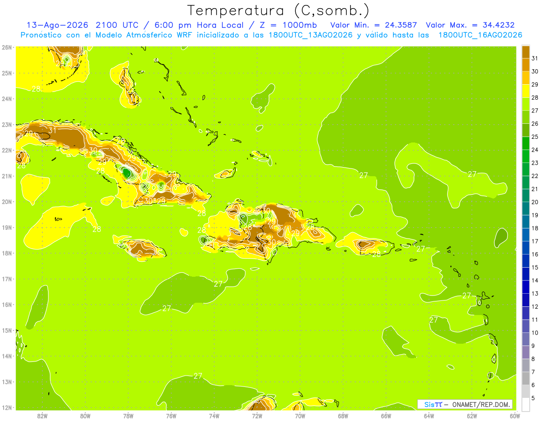Click the date text 13-Ago-2026
547x422 pixels.
(x=57, y=25)
